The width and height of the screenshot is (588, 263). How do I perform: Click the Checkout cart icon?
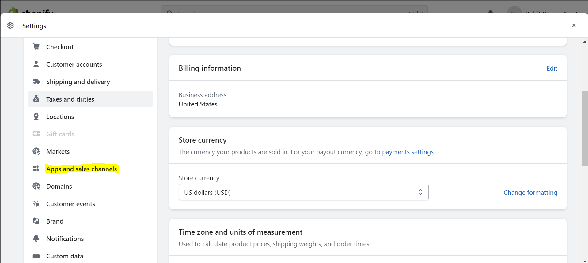point(36,47)
